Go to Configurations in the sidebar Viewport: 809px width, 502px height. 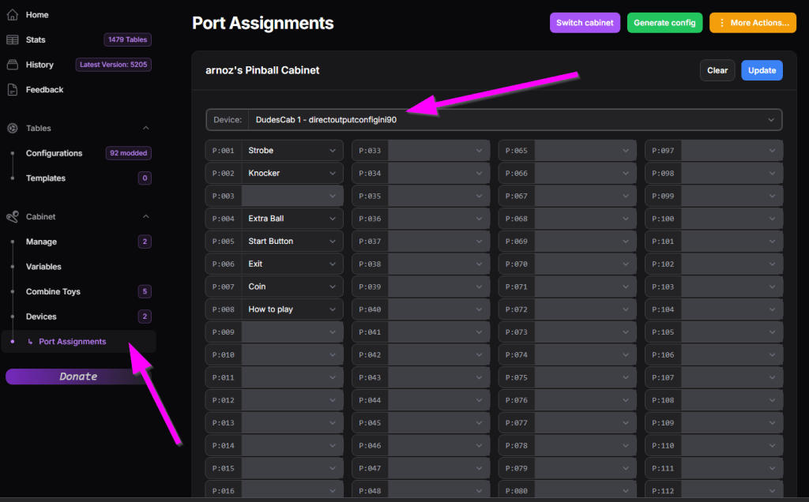pyautogui.click(x=54, y=153)
